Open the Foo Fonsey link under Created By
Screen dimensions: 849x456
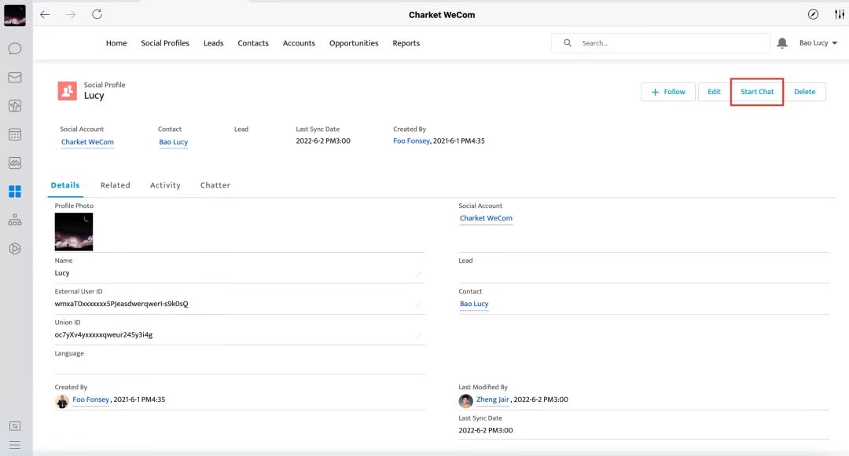pyautogui.click(x=90, y=399)
